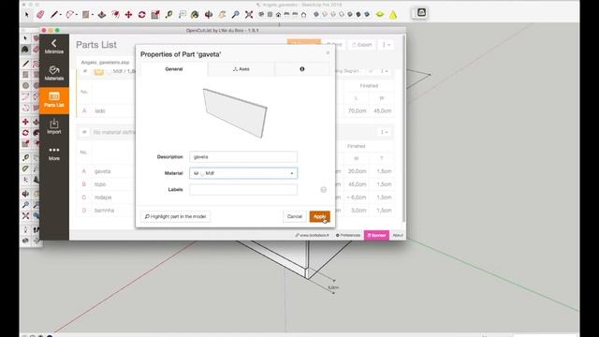Click the 'rodape' part row

tap(236, 198)
